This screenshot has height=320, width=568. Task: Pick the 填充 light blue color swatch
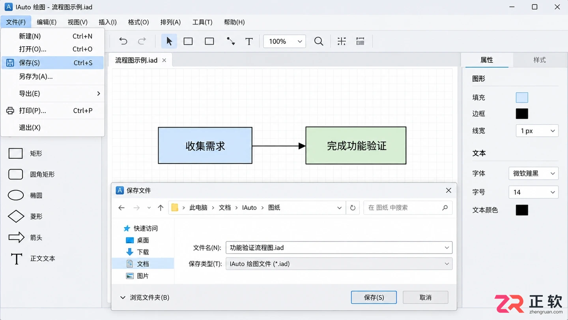click(522, 98)
